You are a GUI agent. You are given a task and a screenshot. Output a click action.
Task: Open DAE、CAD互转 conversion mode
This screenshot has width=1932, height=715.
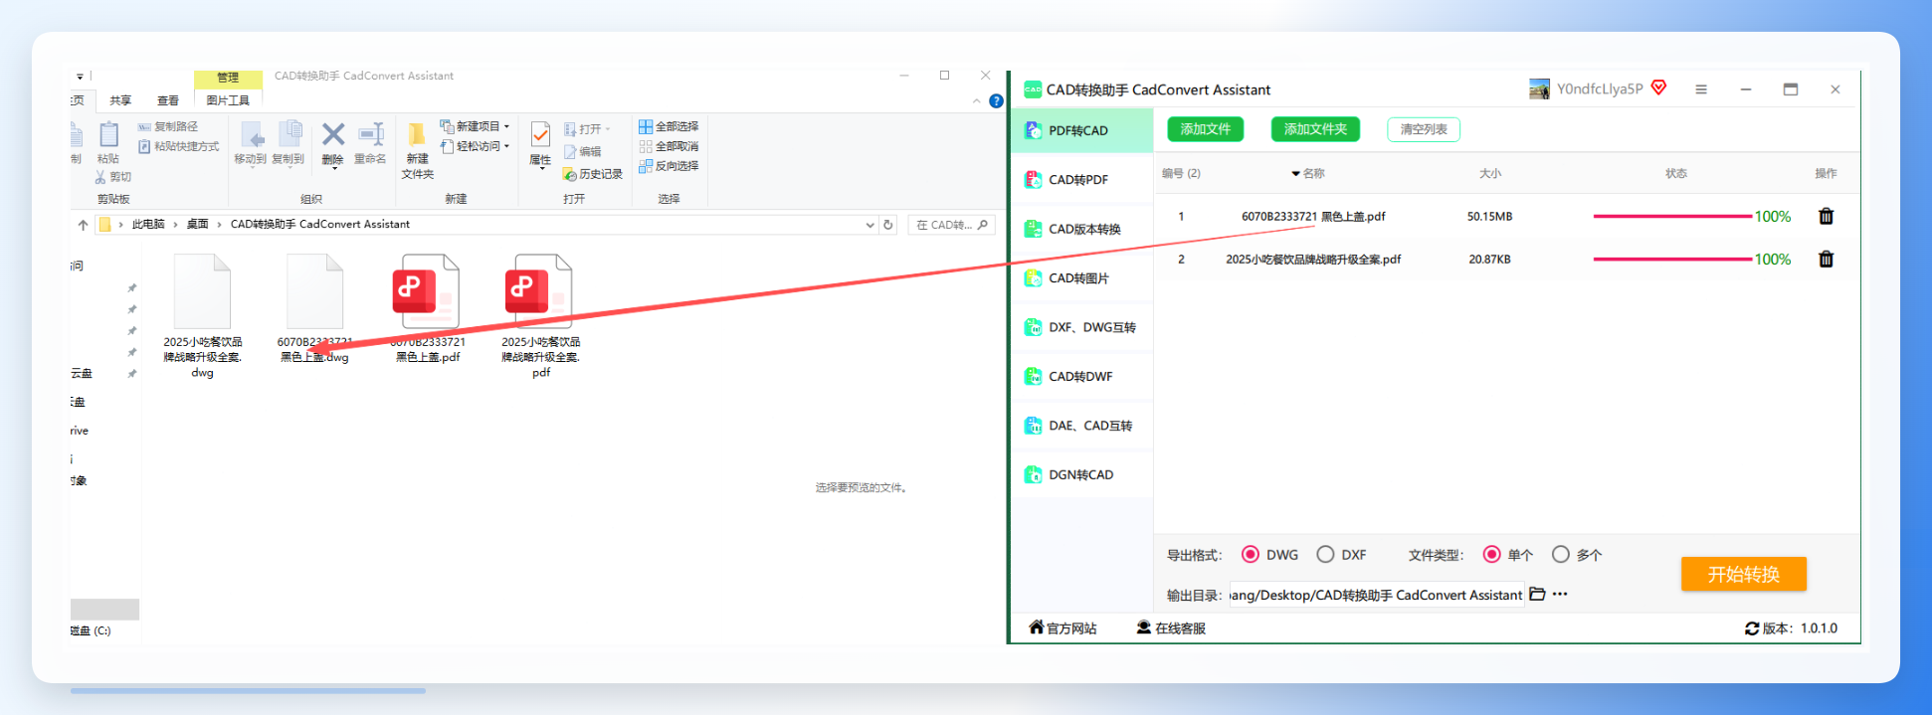click(x=1081, y=426)
